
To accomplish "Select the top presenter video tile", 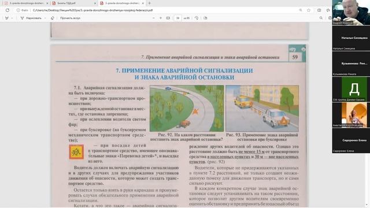I will click(x=351, y=12).
